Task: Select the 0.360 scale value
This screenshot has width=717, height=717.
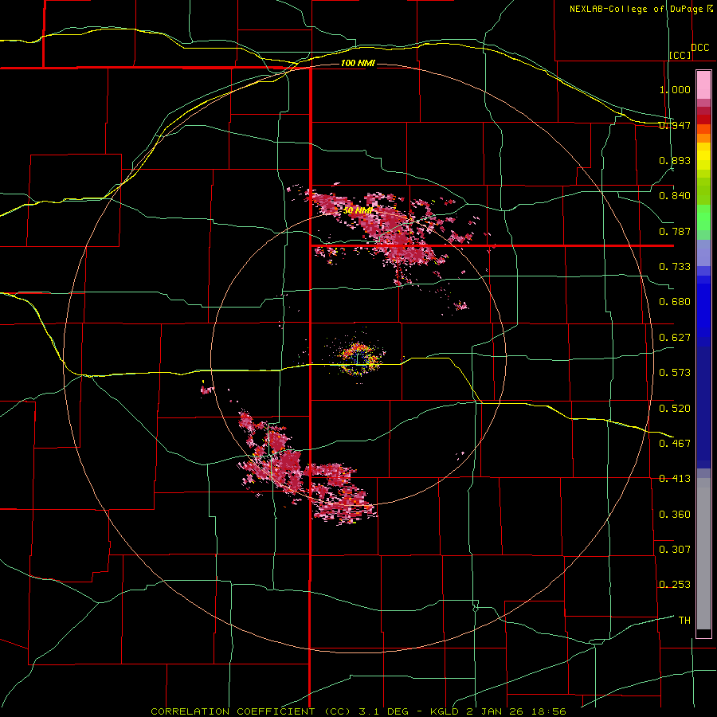Action: (x=675, y=515)
